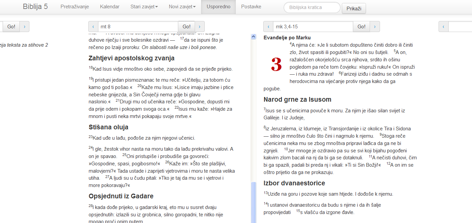Image resolution: width=472 pixels, height=223 pixels.
Task: Click next arrow beside mk 3,4-15 field
Action: [x=375, y=27]
